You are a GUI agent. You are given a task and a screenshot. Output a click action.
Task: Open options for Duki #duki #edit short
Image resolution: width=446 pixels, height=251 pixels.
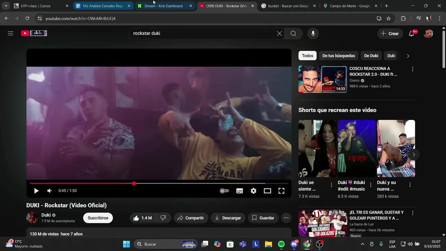tap(371, 185)
